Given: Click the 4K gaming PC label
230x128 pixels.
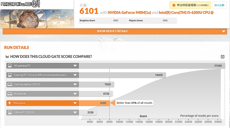Looking at the screenshot, I should [x=22, y=66].
